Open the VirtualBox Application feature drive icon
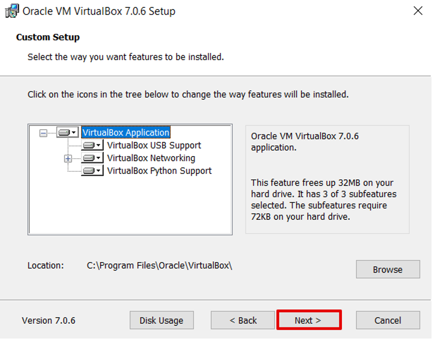This screenshot has width=432, height=339. click(x=67, y=133)
